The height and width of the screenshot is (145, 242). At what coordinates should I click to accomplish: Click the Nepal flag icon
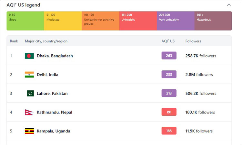(29, 112)
